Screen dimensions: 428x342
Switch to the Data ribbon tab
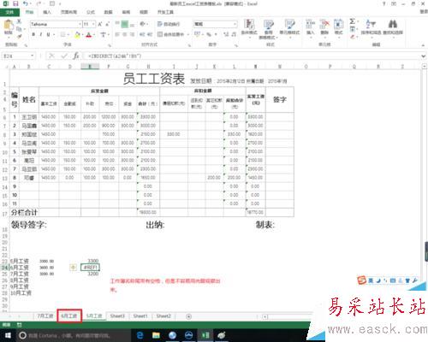coord(108,12)
